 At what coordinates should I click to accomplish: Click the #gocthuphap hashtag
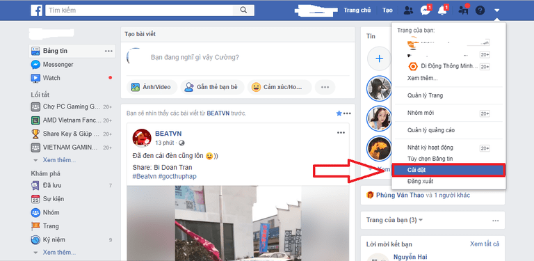coord(177,177)
